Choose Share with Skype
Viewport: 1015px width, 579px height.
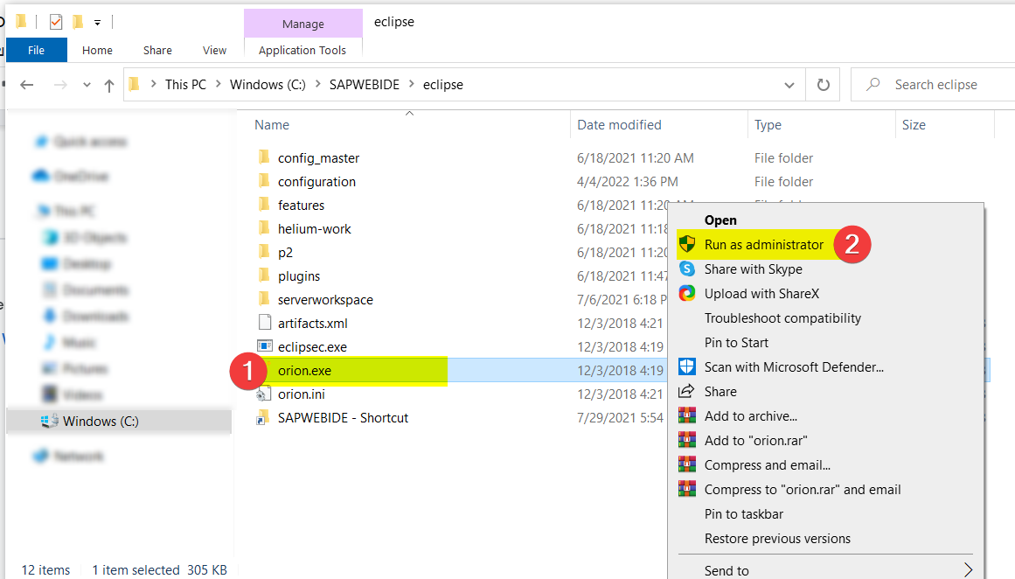click(753, 269)
